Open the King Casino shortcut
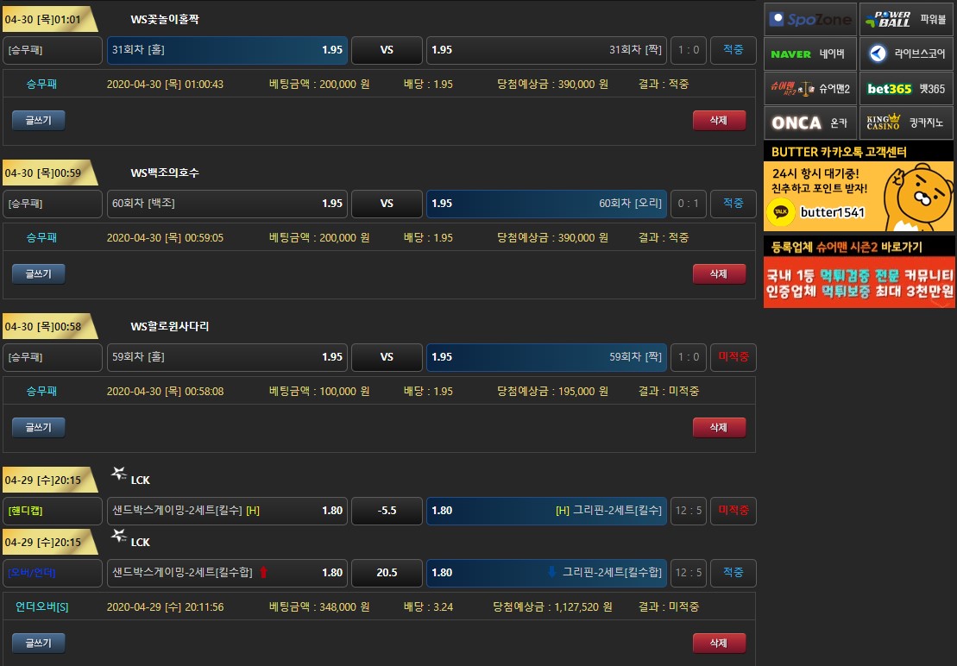This screenshot has height=666, width=957. pyautogui.click(x=906, y=123)
